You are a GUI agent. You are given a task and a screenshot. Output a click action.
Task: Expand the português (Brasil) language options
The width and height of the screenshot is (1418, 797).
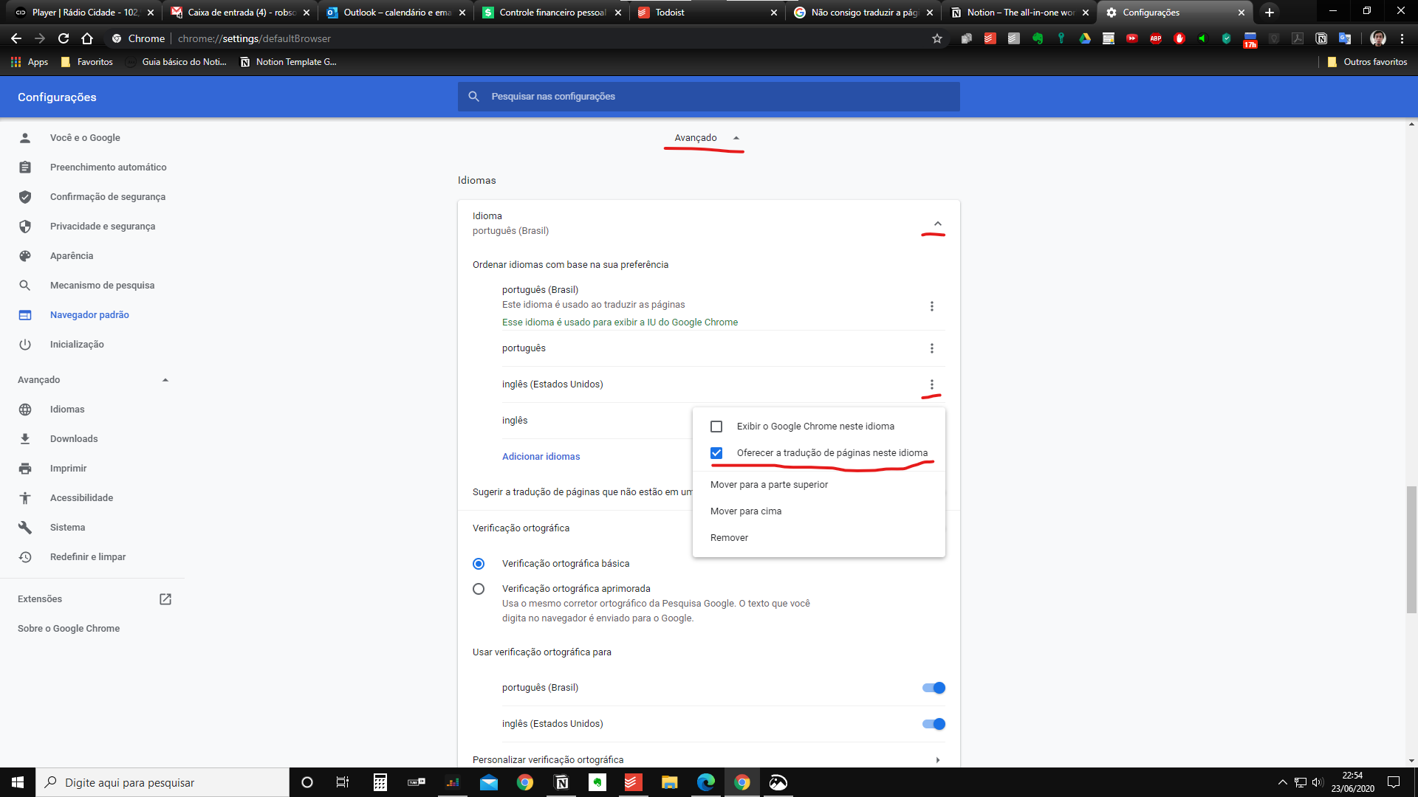pos(931,306)
